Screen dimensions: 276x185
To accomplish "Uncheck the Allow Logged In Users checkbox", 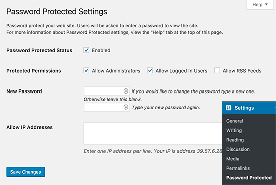I will click(x=150, y=71).
